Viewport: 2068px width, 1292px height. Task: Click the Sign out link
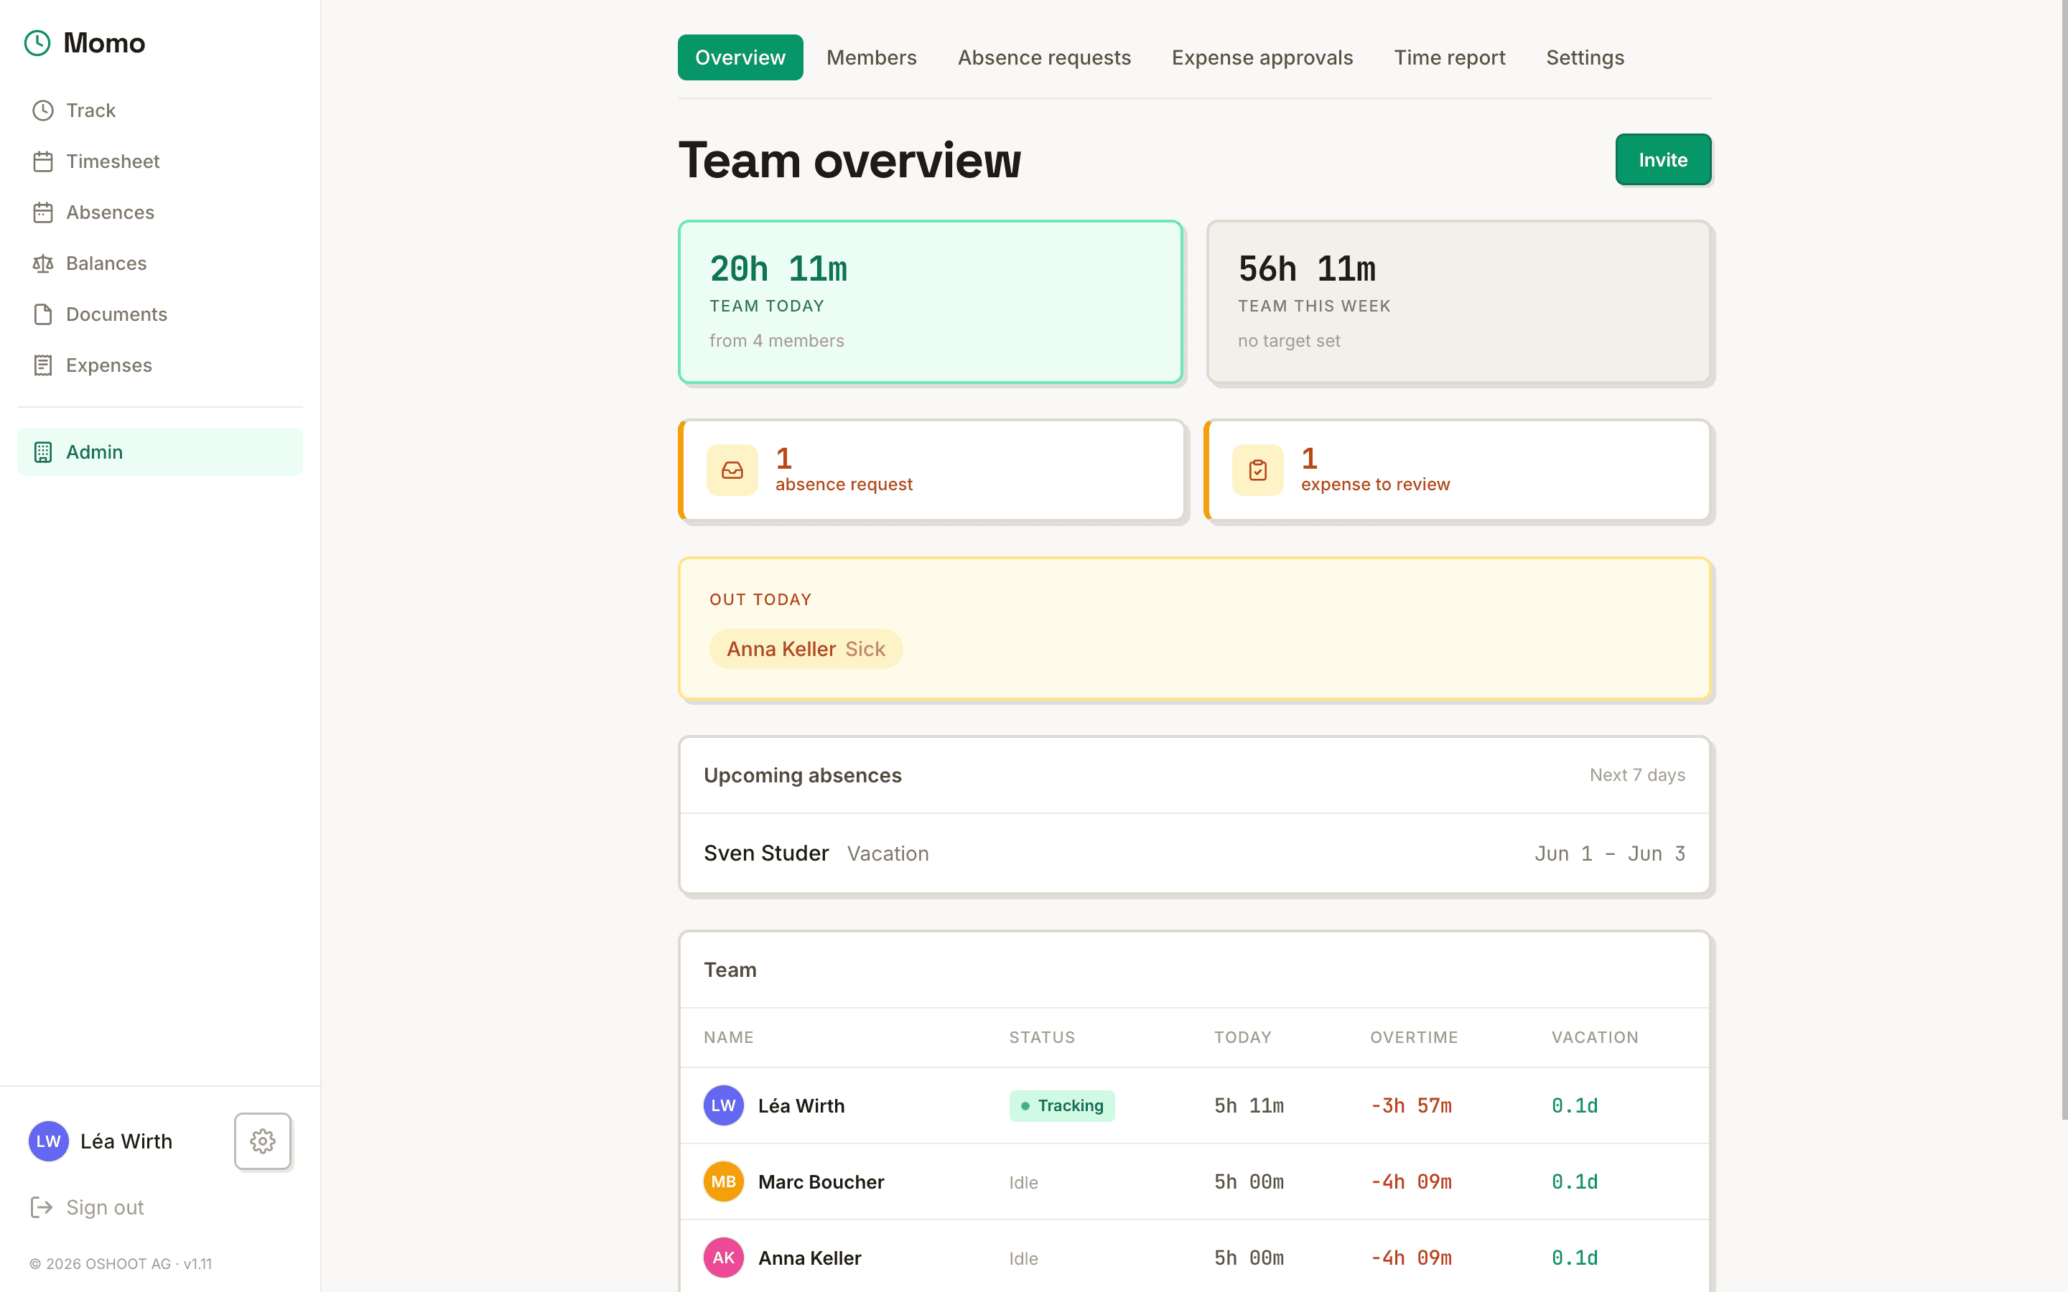point(87,1207)
